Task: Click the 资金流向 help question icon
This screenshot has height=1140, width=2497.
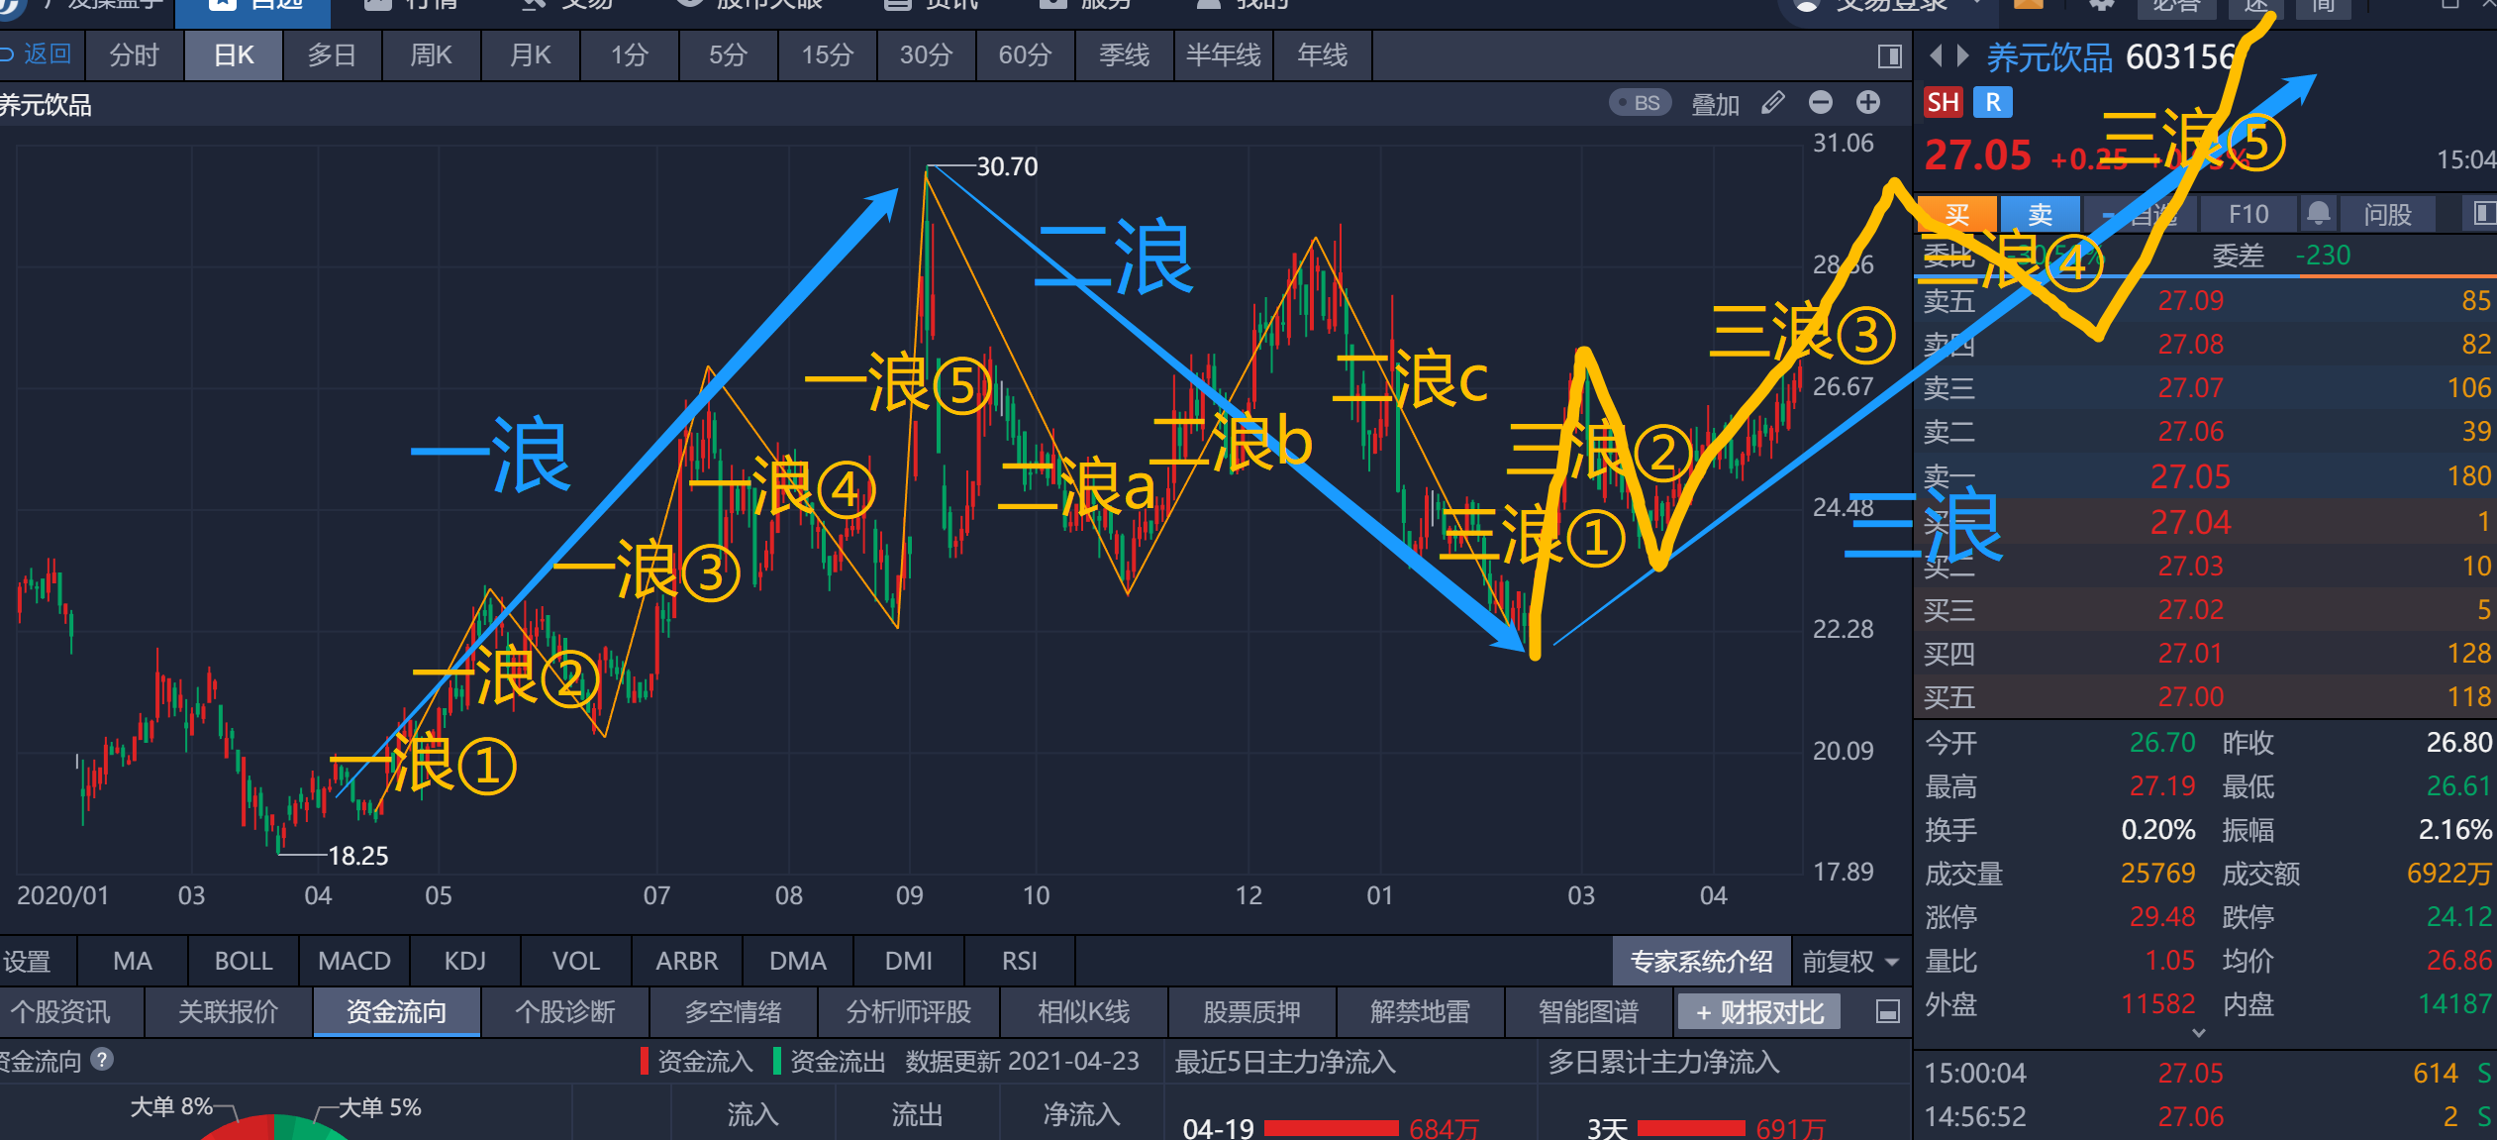Action: click(102, 1060)
